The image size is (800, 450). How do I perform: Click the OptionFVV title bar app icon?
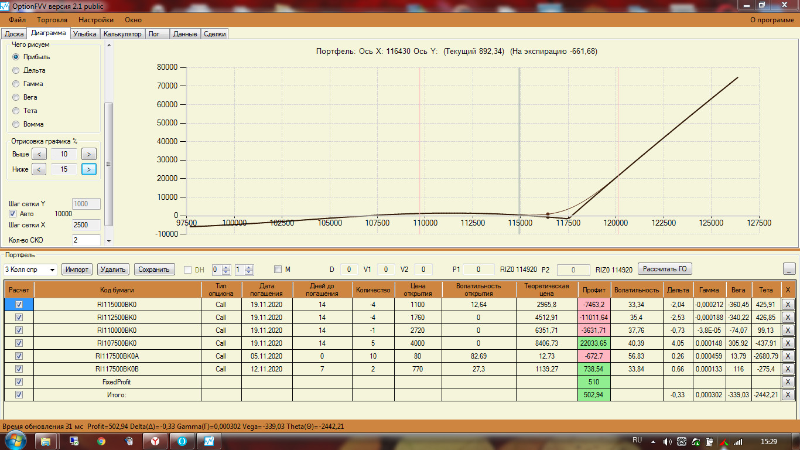5,6
